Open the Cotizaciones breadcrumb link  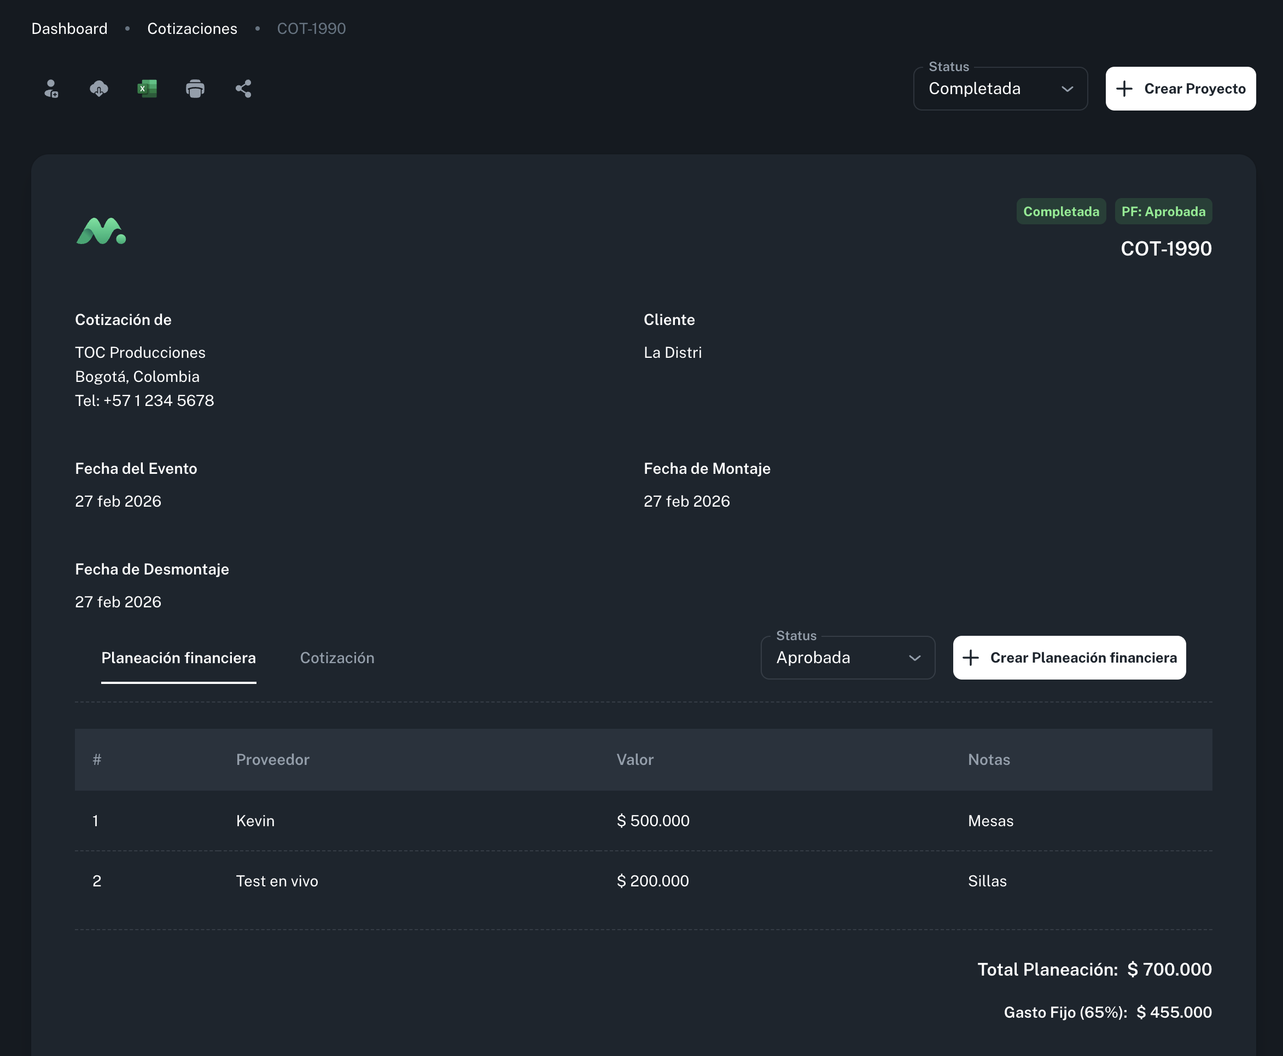pos(192,28)
